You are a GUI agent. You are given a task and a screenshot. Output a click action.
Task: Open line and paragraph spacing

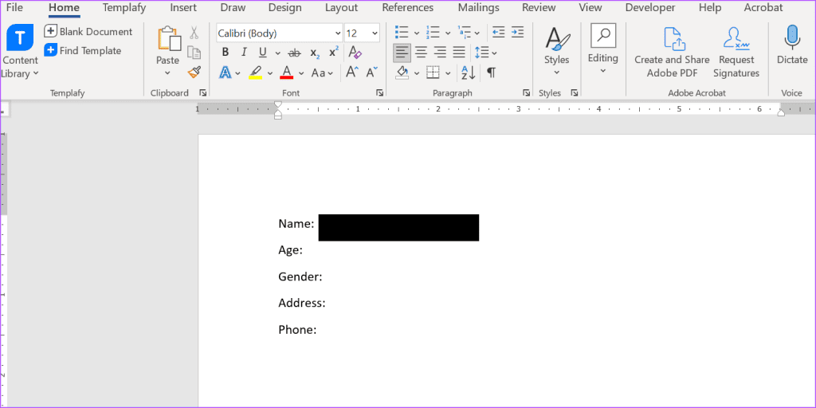(486, 53)
